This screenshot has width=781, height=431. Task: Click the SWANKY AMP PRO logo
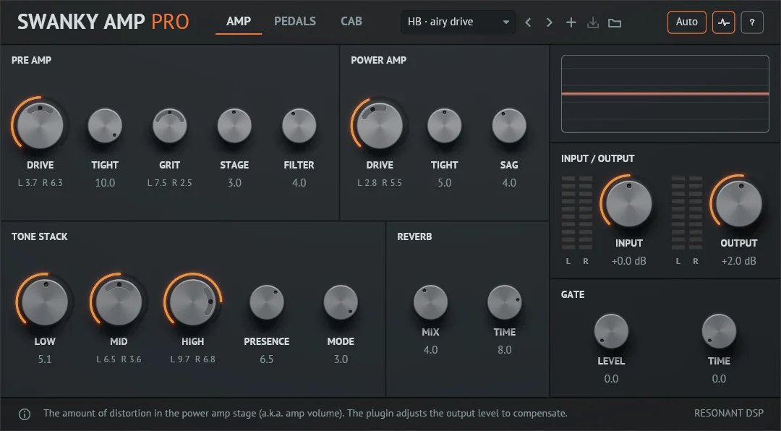(x=103, y=22)
